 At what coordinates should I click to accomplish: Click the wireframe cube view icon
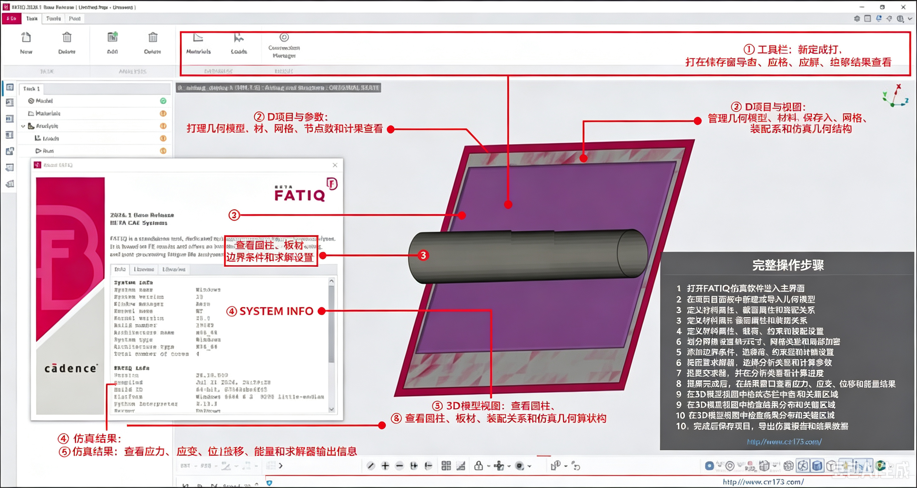pyautogui.click(x=832, y=466)
